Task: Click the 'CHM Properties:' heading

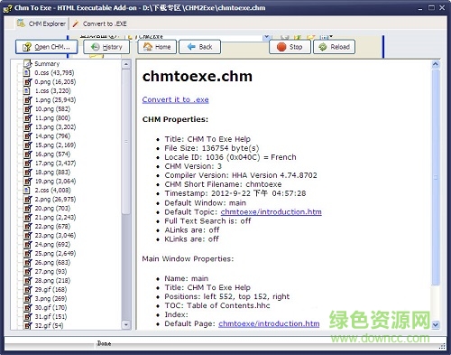Action: click(x=175, y=119)
